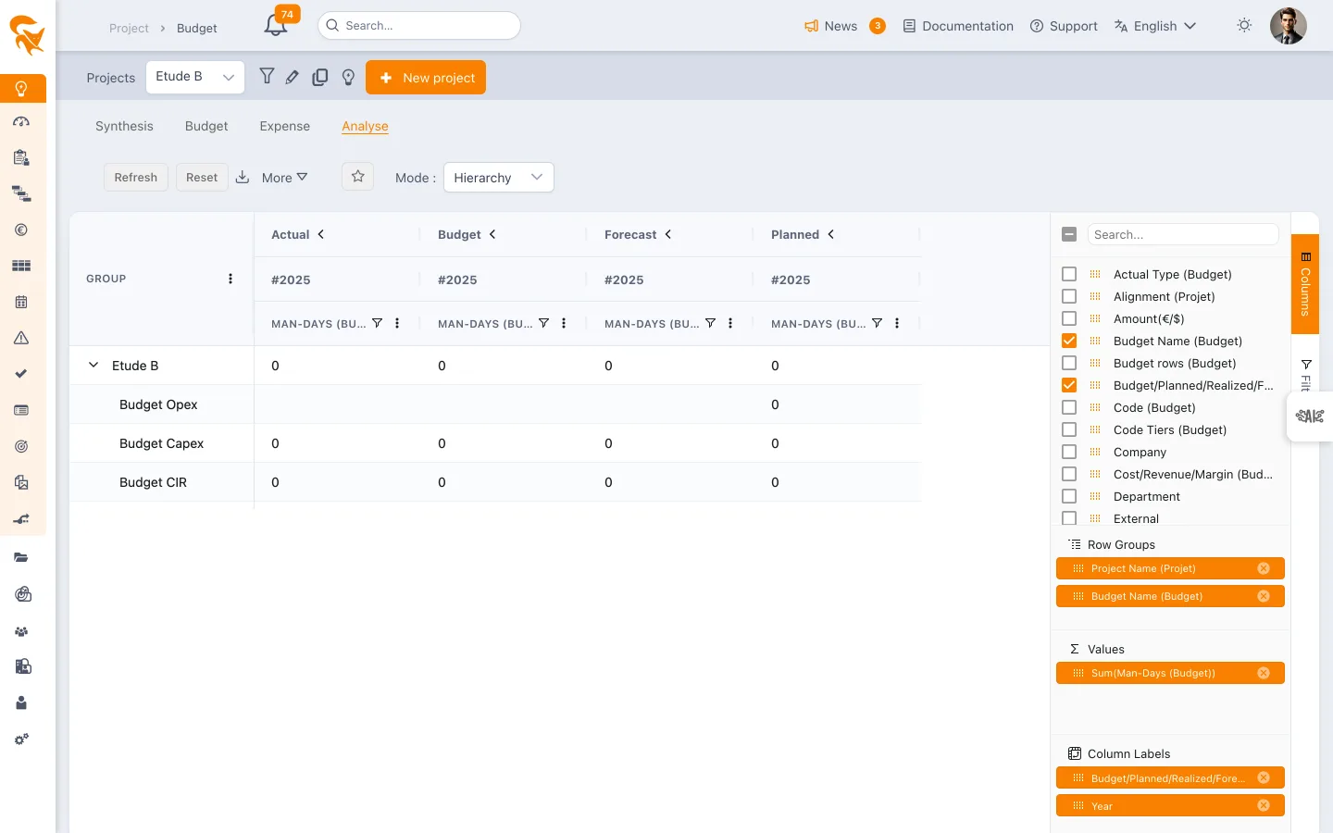The height and width of the screenshot is (833, 1333).
Task: Open the notifications bell with 74 badge
Action: [x=276, y=25]
